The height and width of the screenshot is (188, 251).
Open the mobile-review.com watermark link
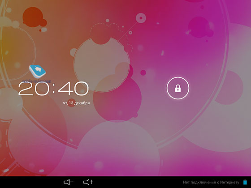pos(36,81)
